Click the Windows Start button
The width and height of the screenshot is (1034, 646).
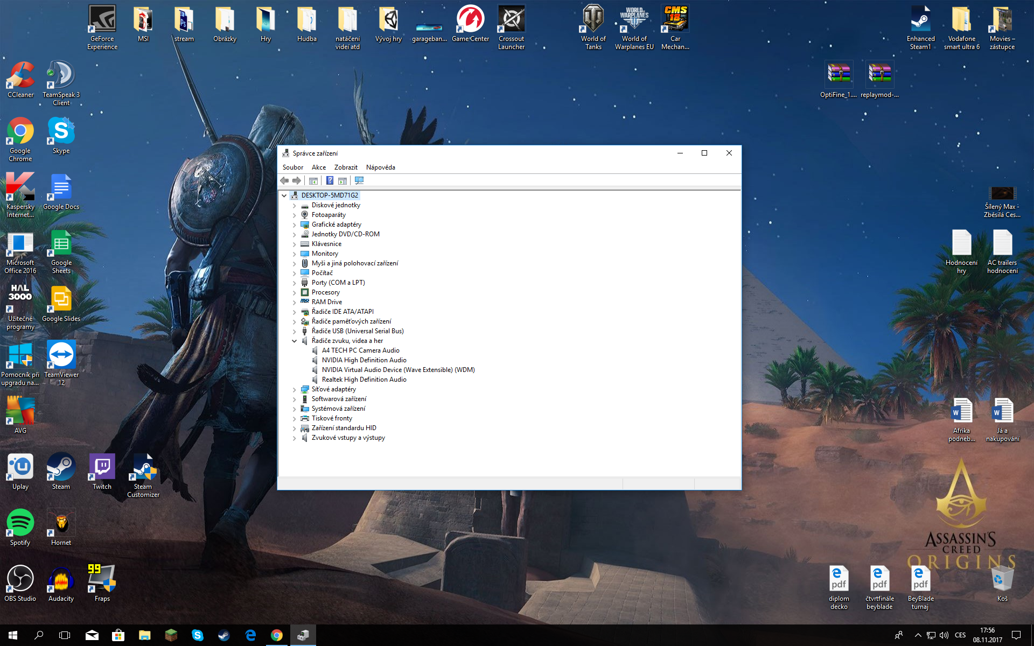pos(13,635)
